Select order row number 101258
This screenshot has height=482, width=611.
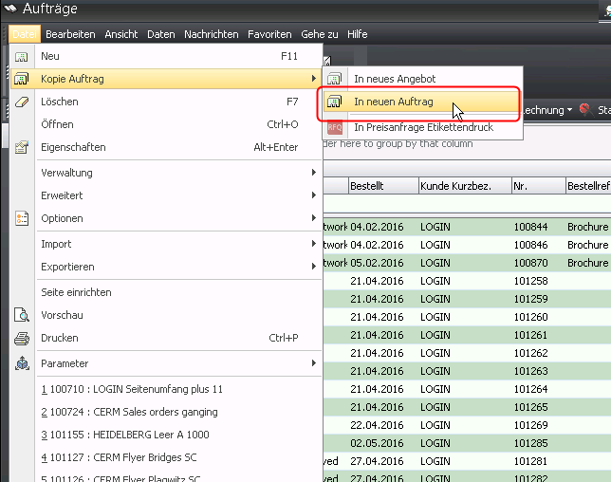coord(531,281)
